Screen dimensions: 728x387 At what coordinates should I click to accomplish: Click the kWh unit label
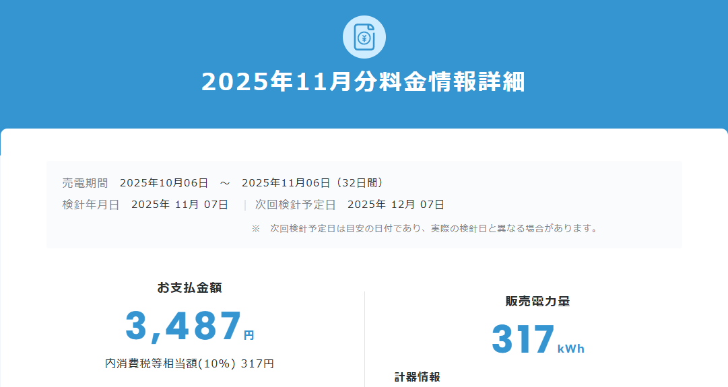571,349
